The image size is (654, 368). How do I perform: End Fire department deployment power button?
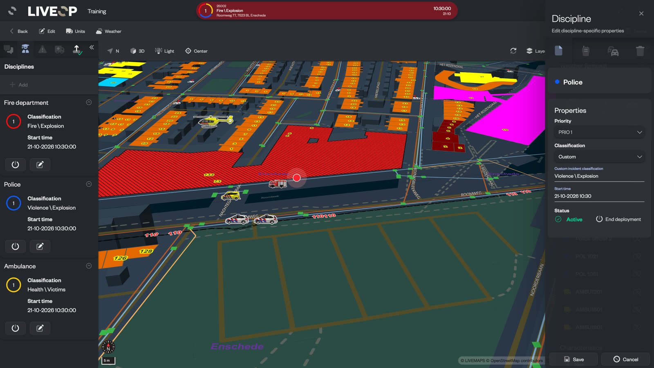click(x=15, y=164)
